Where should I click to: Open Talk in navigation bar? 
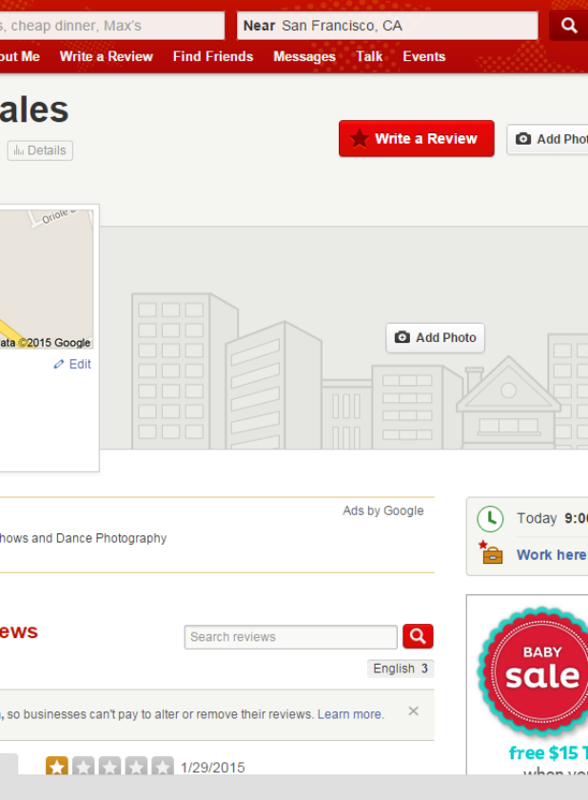(x=369, y=56)
